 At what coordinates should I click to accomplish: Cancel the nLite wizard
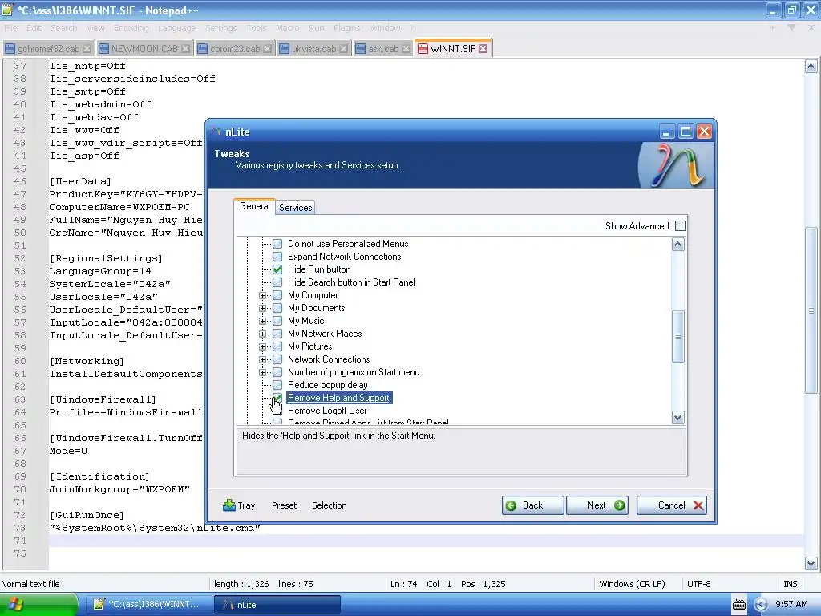point(672,505)
